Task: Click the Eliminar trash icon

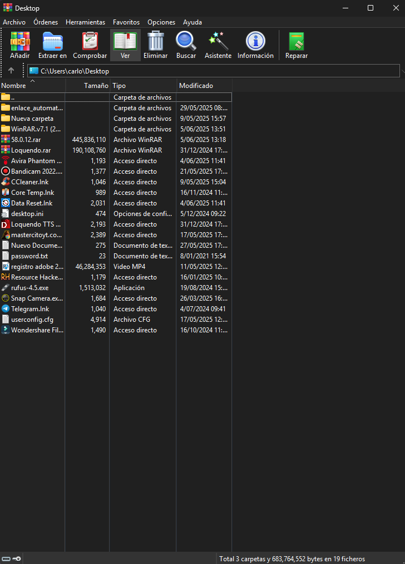Action: [156, 41]
